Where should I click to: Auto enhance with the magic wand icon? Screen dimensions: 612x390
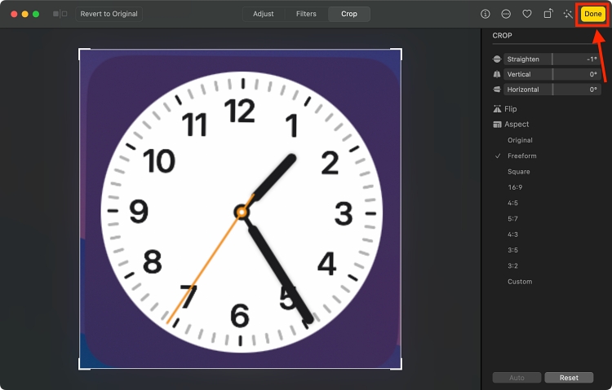[568, 14]
